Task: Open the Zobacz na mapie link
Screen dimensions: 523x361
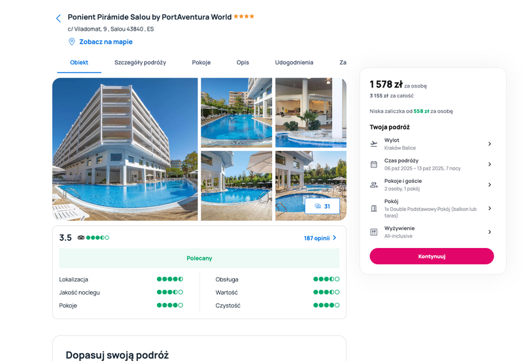Action: coord(106,42)
